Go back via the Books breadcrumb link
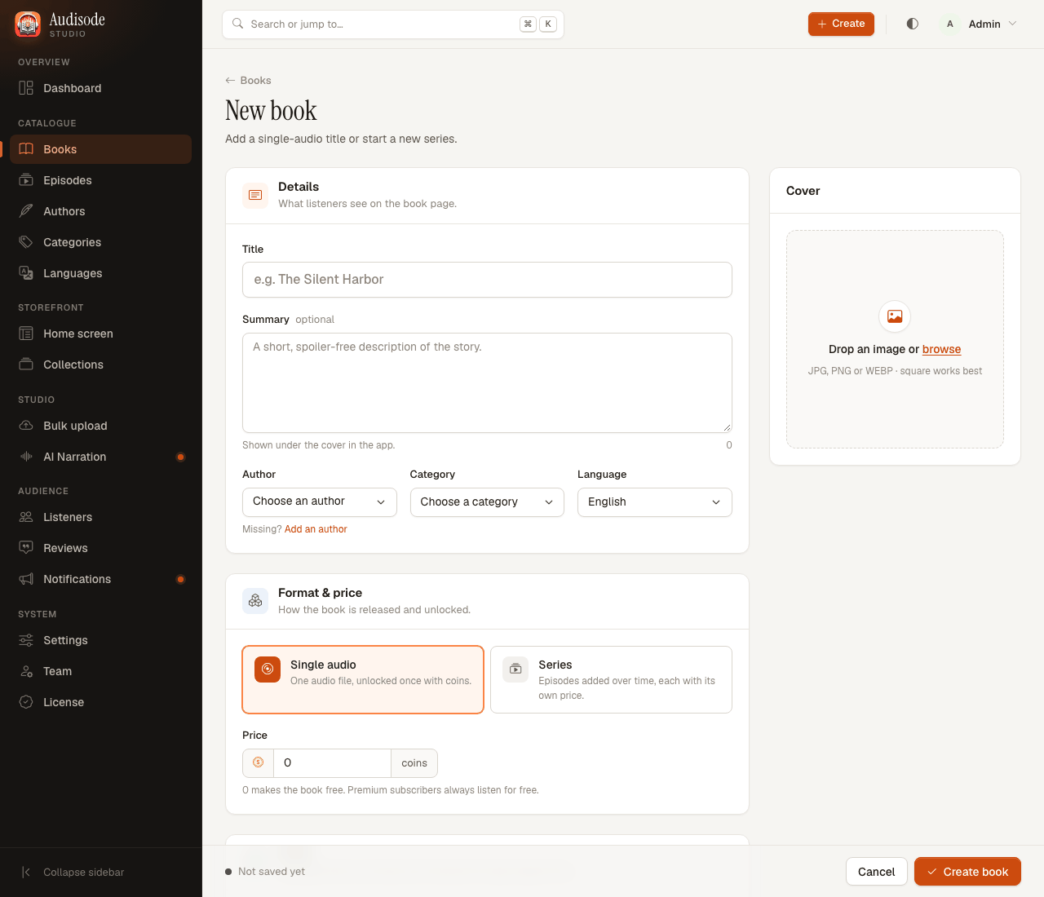Image resolution: width=1044 pixels, height=897 pixels. tap(248, 80)
